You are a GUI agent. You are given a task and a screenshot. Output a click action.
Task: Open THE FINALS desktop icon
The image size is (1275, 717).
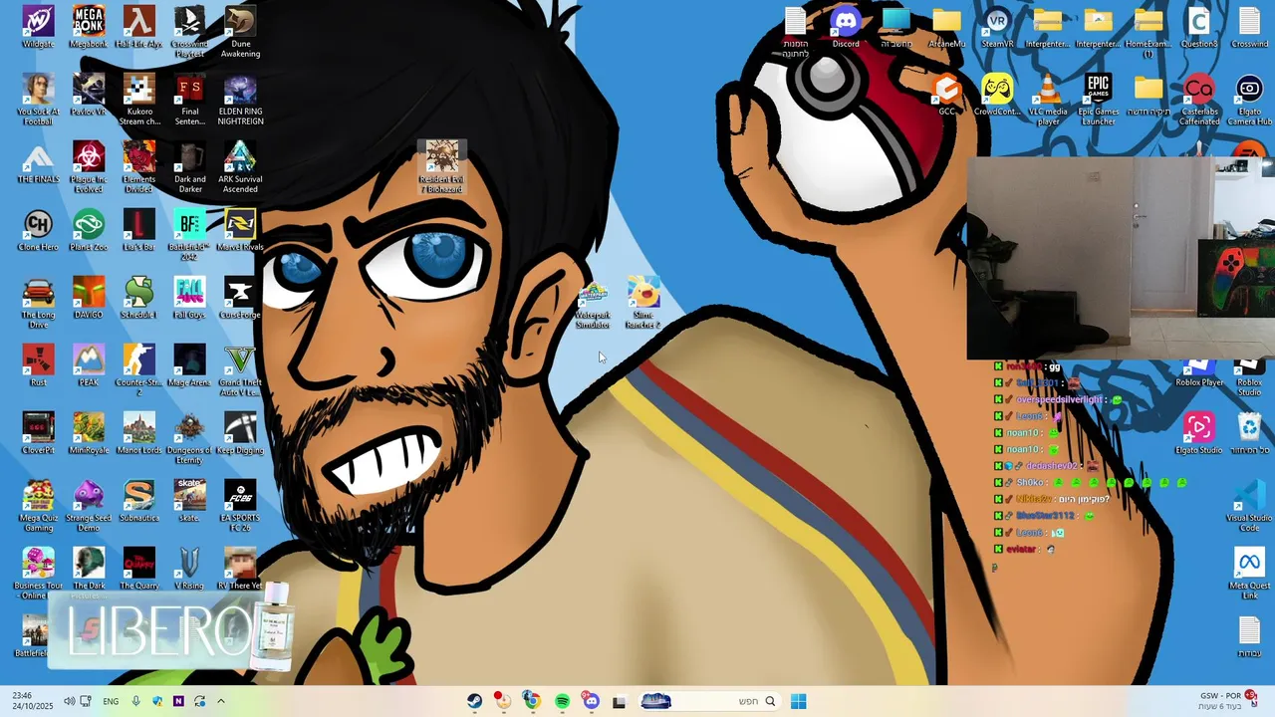point(38,162)
